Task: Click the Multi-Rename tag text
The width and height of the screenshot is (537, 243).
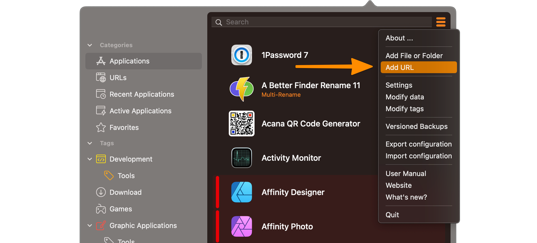Action: click(281, 95)
